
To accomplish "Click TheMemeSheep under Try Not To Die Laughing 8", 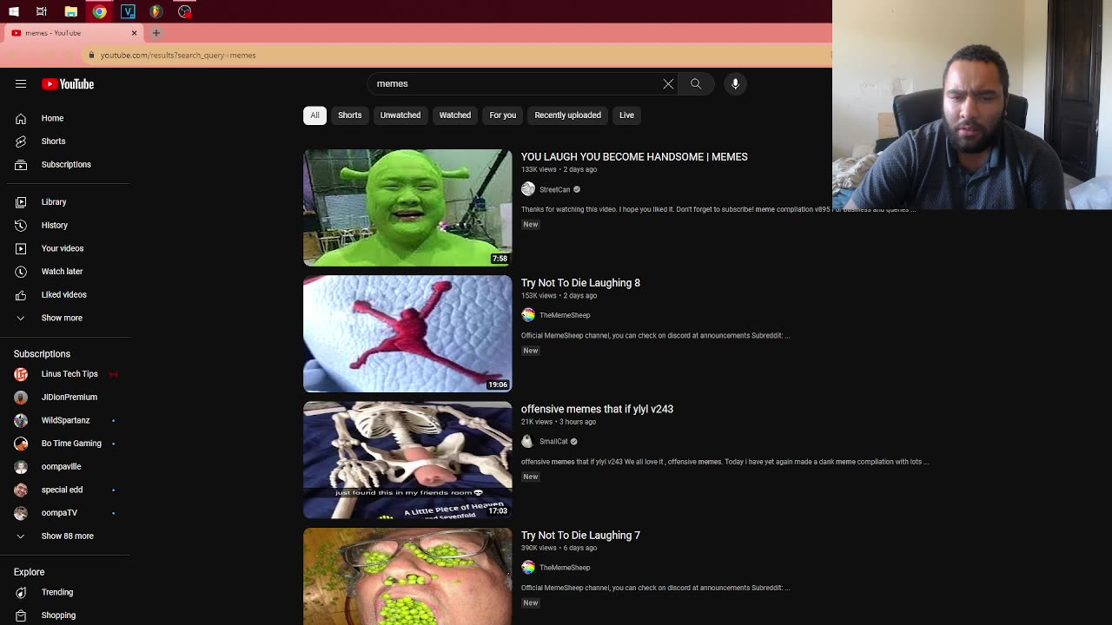I will 565,316.
